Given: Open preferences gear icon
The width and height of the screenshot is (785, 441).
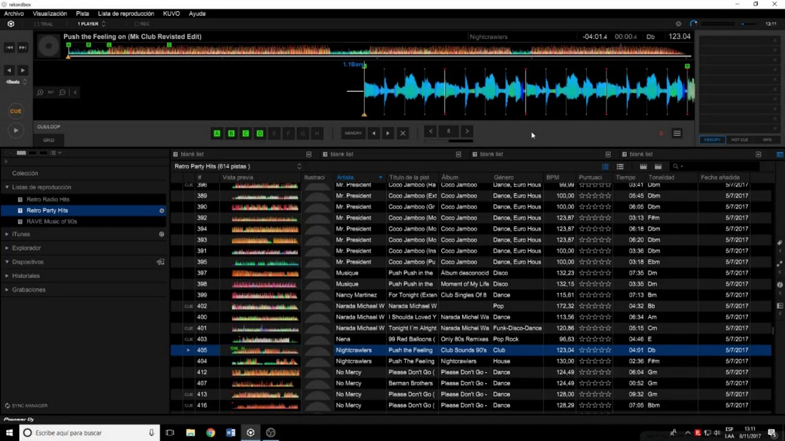Looking at the screenshot, I should coord(678,24).
